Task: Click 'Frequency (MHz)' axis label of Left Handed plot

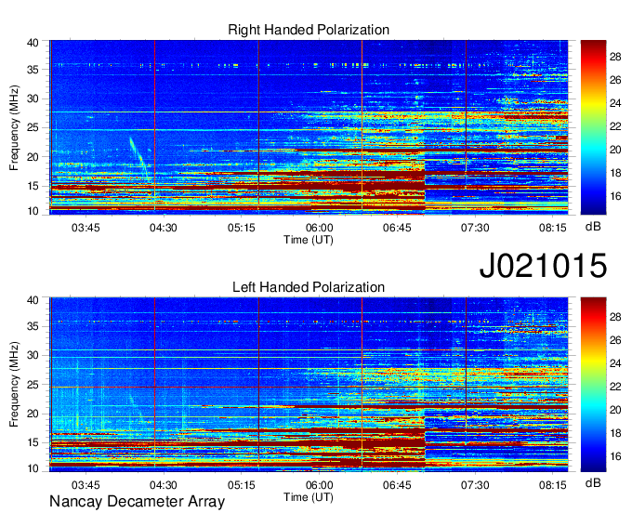Action: tap(14, 385)
